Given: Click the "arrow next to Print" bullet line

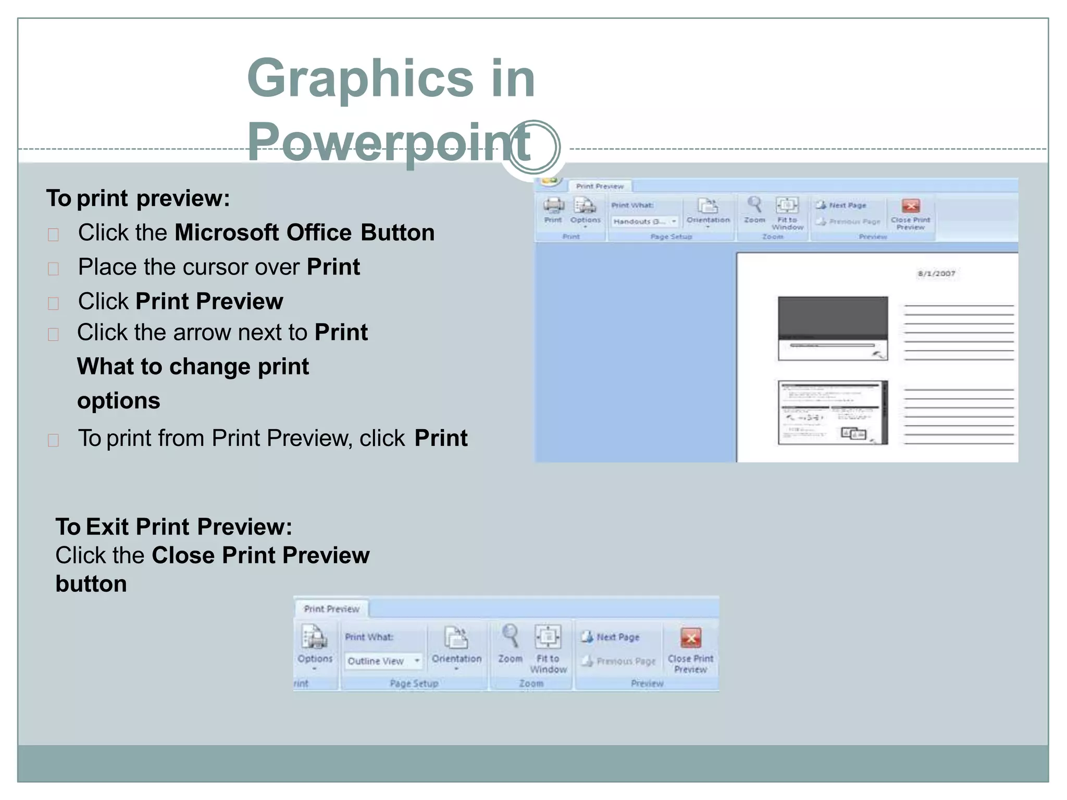Looking at the screenshot, I should pos(222,332).
